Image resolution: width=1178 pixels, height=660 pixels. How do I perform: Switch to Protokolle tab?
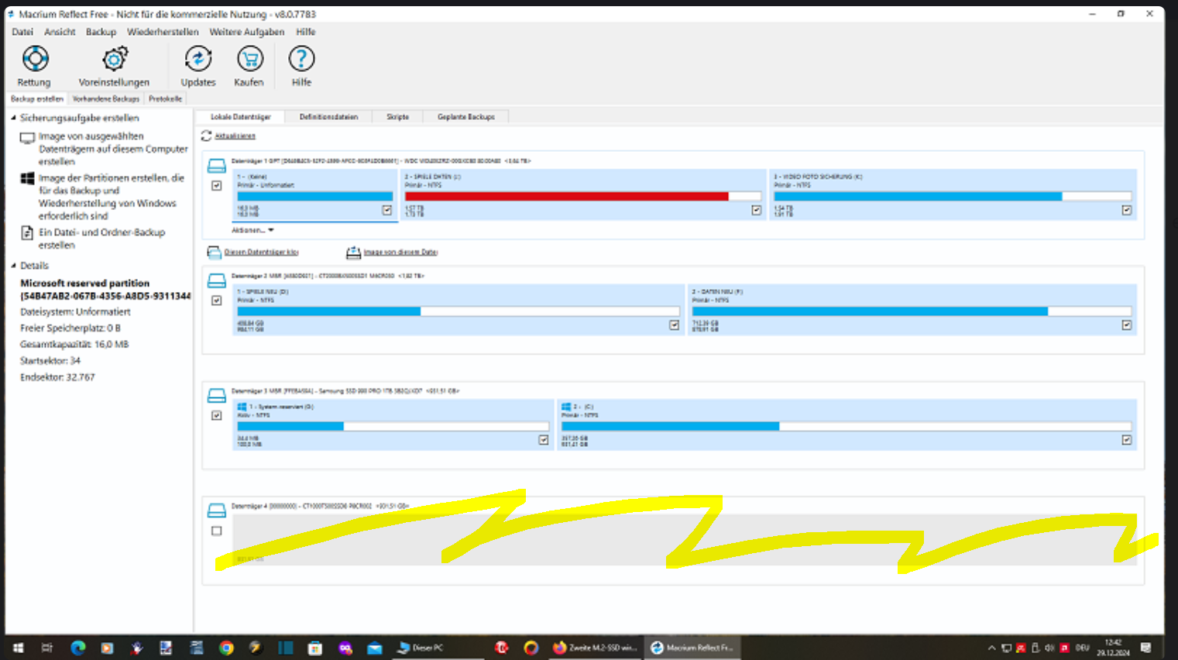pyautogui.click(x=165, y=99)
